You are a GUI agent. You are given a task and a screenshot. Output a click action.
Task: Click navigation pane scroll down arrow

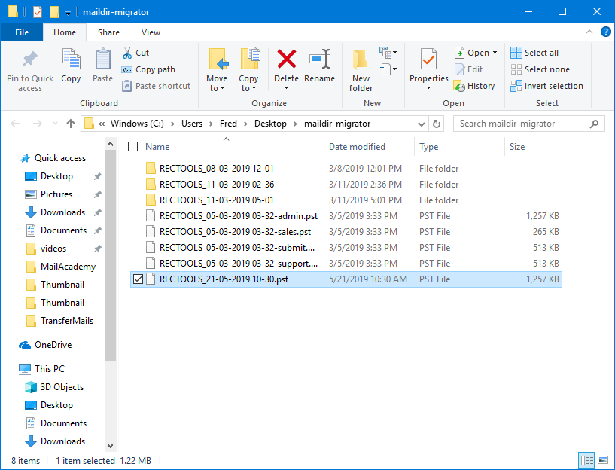point(110,446)
